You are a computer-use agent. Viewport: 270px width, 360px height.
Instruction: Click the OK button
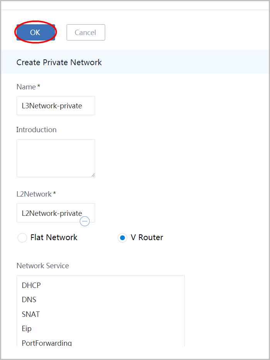tap(35, 32)
